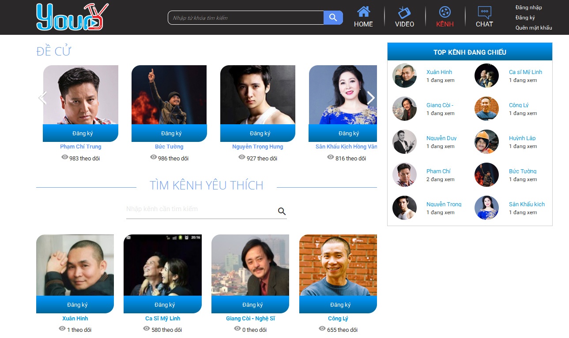This screenshot has height=338, width=569.
Task: Focus the channel search input box
Action: (x=201, y=209)
